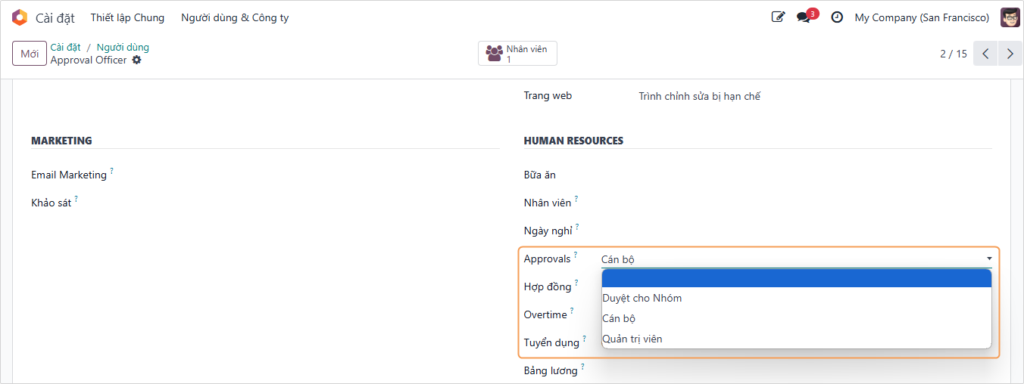The width and height of the screenshot is (1024, 384).
Task: Click Cài đặt breadcrumb link
Action: 65,47
